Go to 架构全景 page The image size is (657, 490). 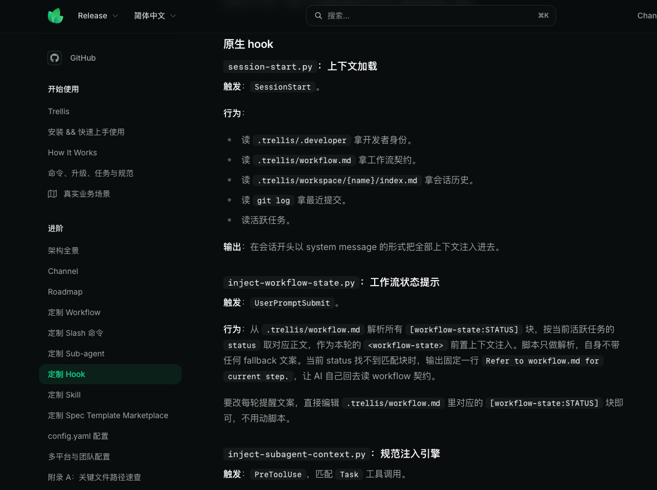coord(63,251)
